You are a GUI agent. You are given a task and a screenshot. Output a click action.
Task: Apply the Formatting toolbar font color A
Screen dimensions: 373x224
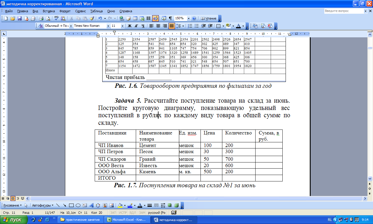pyautogui.click(x=238, y=26)
